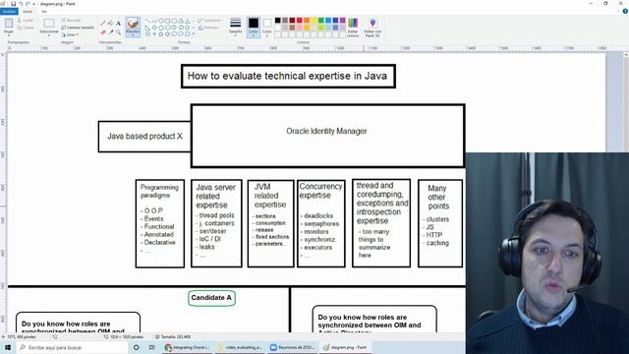The width and height of the screenshot is (629, 354).
Task: Open Cortana circle on taskbar
Action: (x=136, y=347)
